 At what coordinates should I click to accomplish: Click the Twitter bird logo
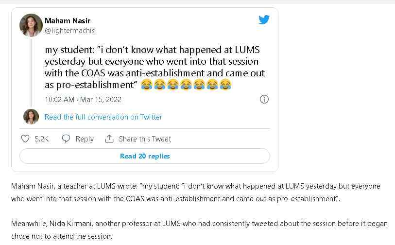(264, 20)
